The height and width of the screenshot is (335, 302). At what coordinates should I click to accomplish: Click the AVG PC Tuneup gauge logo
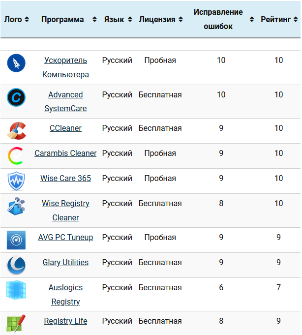coord(16,240)
